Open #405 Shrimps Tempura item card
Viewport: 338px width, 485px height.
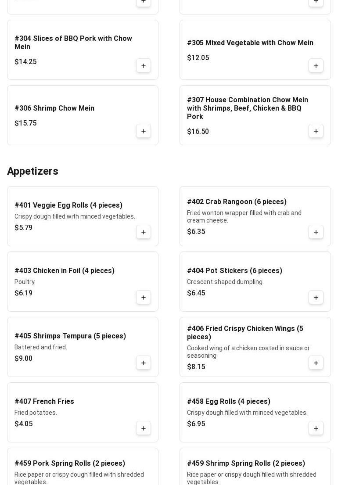[x=70, y=336]
